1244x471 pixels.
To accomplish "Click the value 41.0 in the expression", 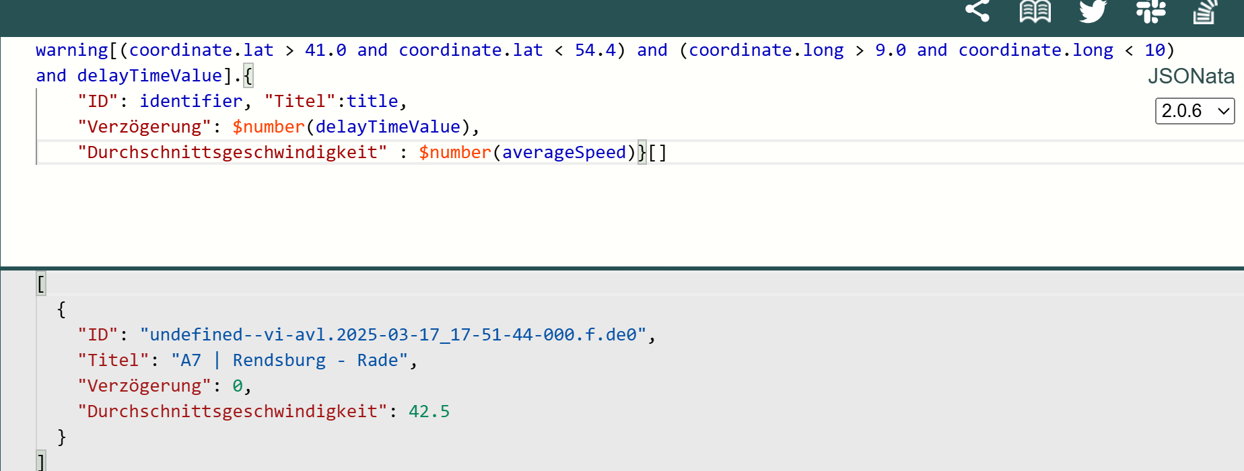I will tap(326, 50).
